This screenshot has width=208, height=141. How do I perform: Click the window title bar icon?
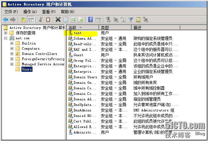[x=5, y=4]
